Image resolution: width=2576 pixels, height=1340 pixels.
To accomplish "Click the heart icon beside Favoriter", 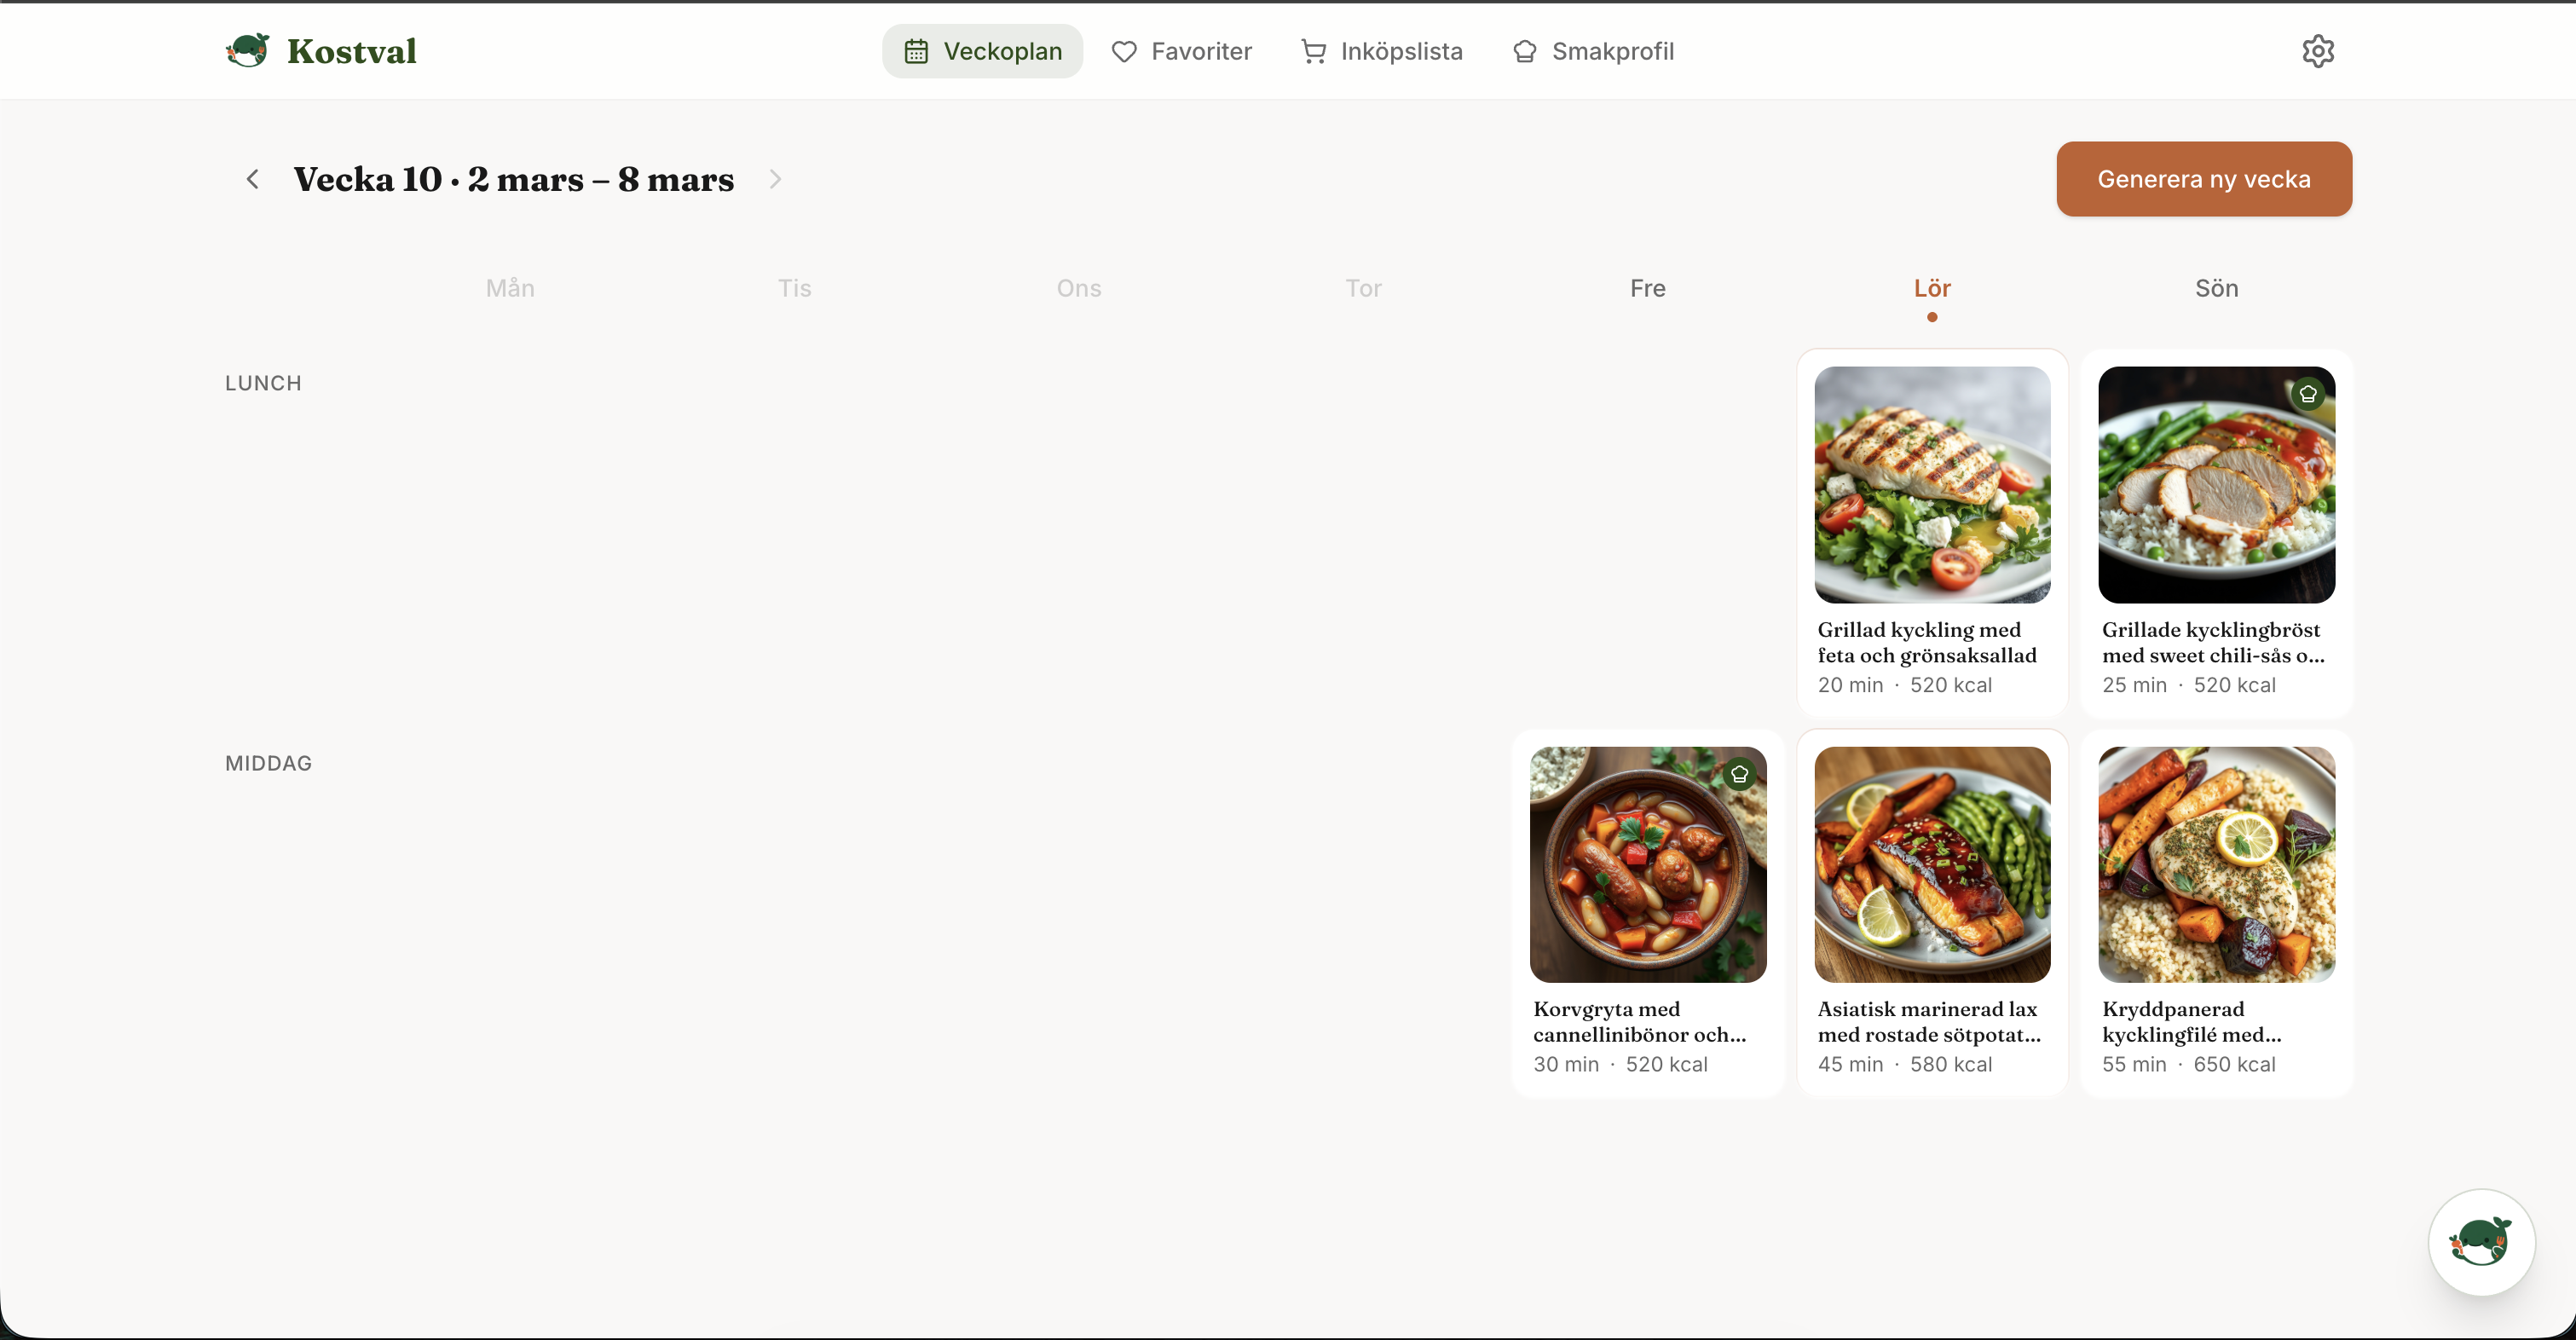I will point(1124,52).
